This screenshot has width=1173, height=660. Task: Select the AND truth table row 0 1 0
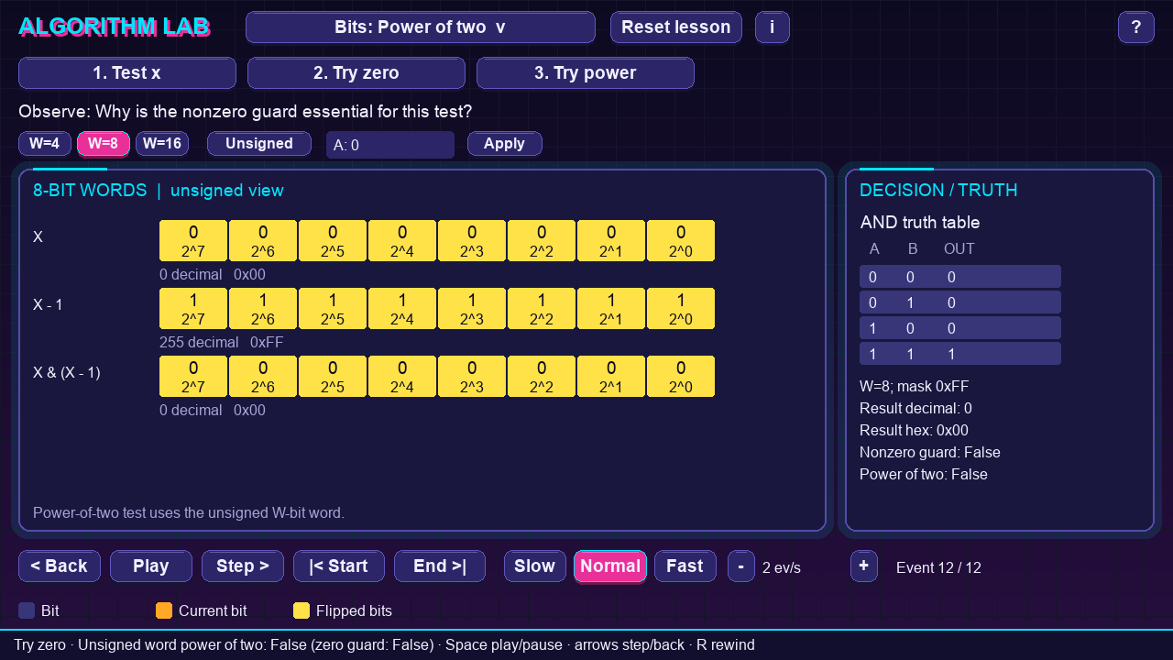(960, 302)
